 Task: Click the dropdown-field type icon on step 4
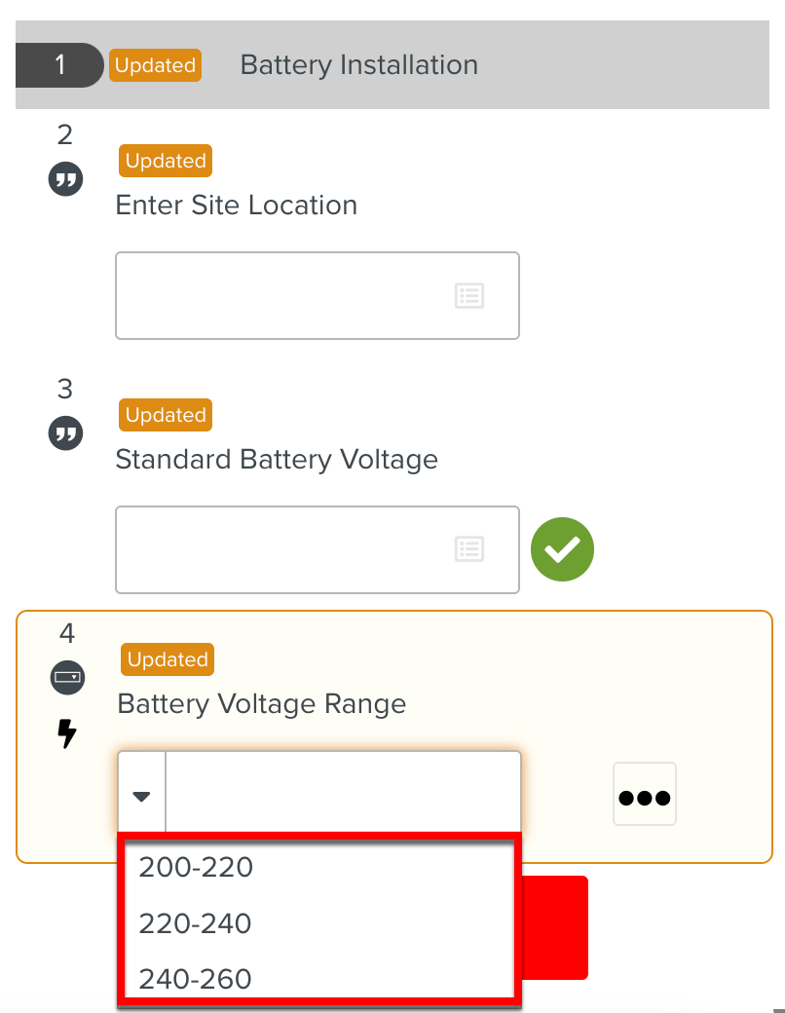coord(67,679)
